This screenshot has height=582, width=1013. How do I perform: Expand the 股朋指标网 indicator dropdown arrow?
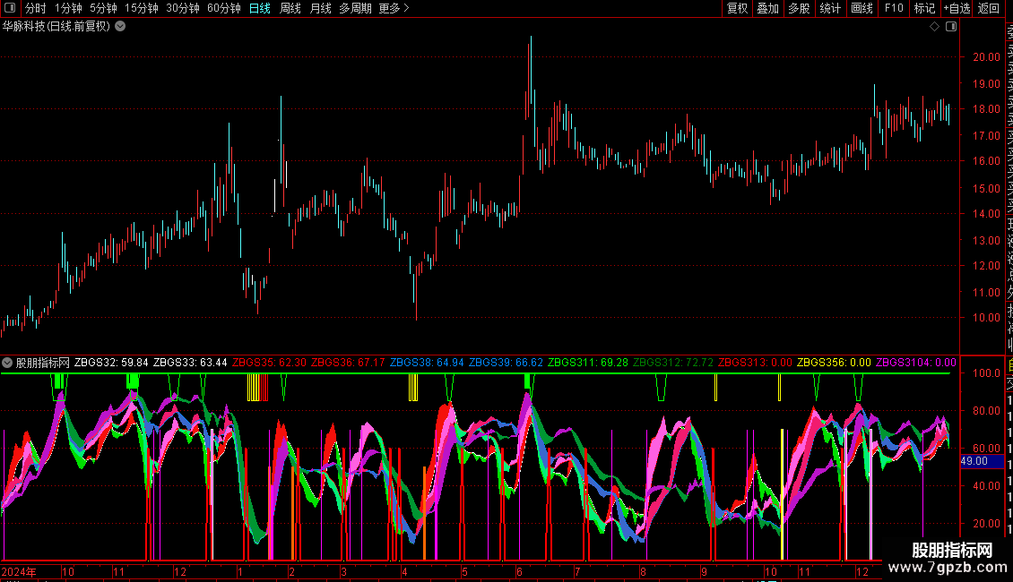pos(7,363)
